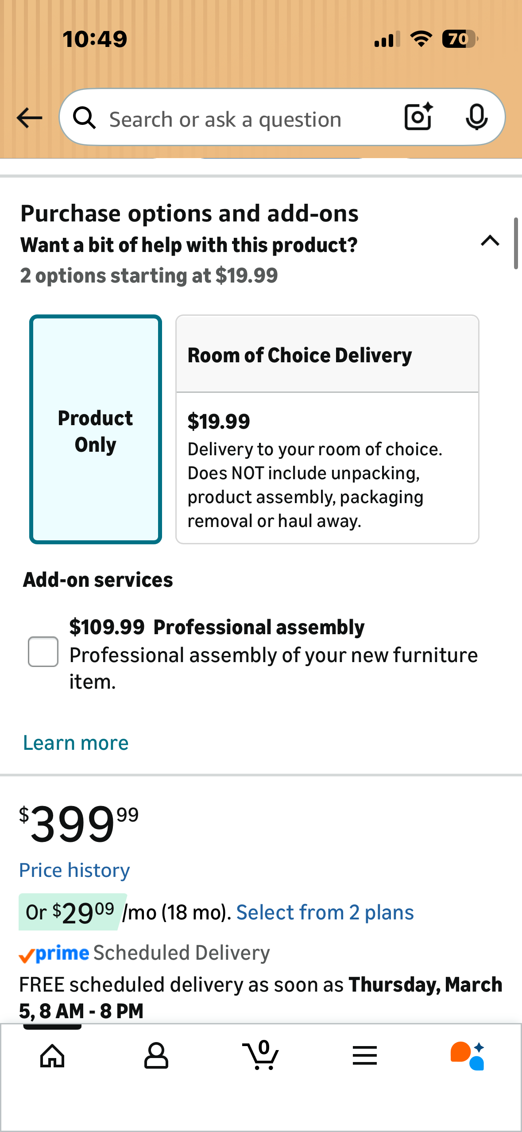Click Learn more link
This screenshot has height=1132, width=522.
pos(76,743)
